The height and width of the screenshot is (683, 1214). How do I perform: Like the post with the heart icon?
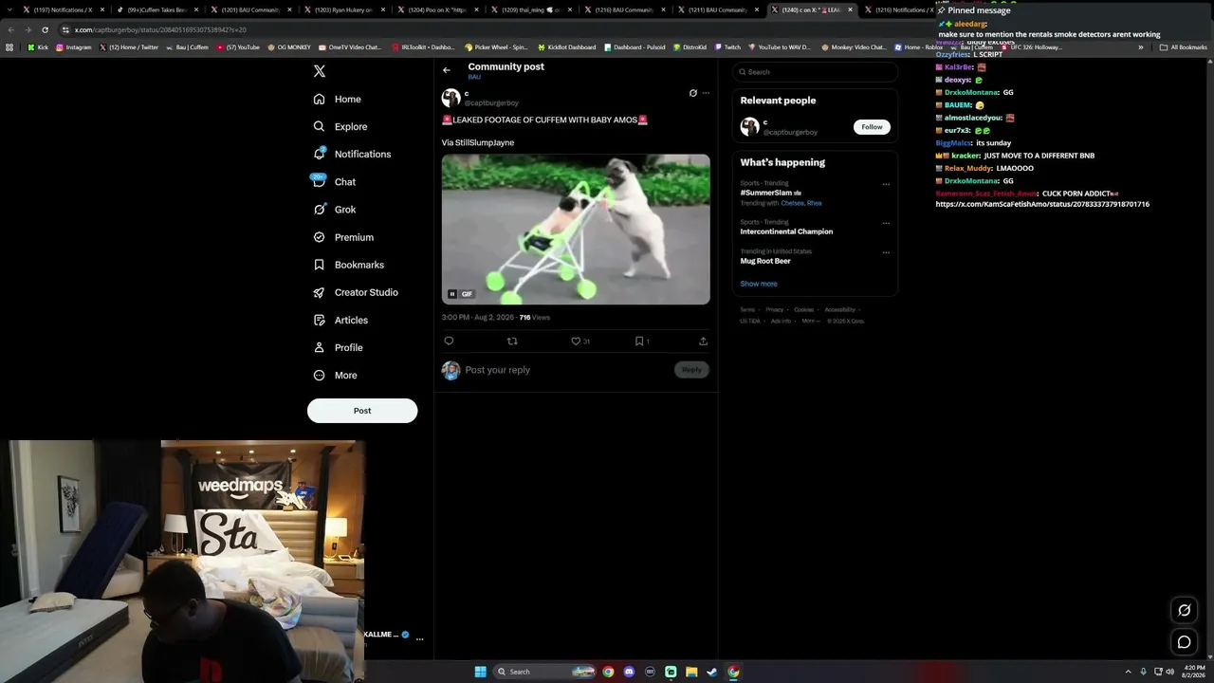pos(576,341)
